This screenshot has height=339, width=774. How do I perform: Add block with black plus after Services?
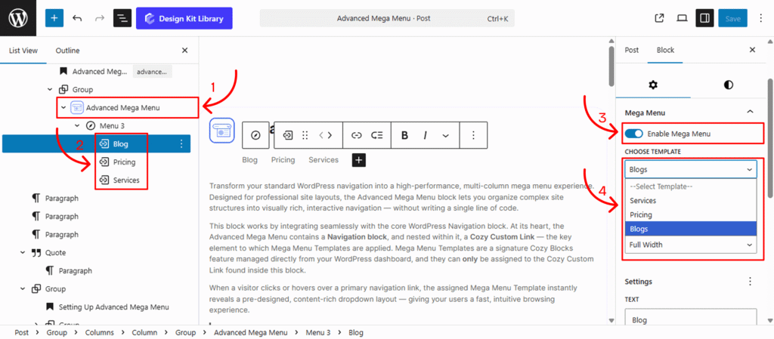tap(359, 160)
